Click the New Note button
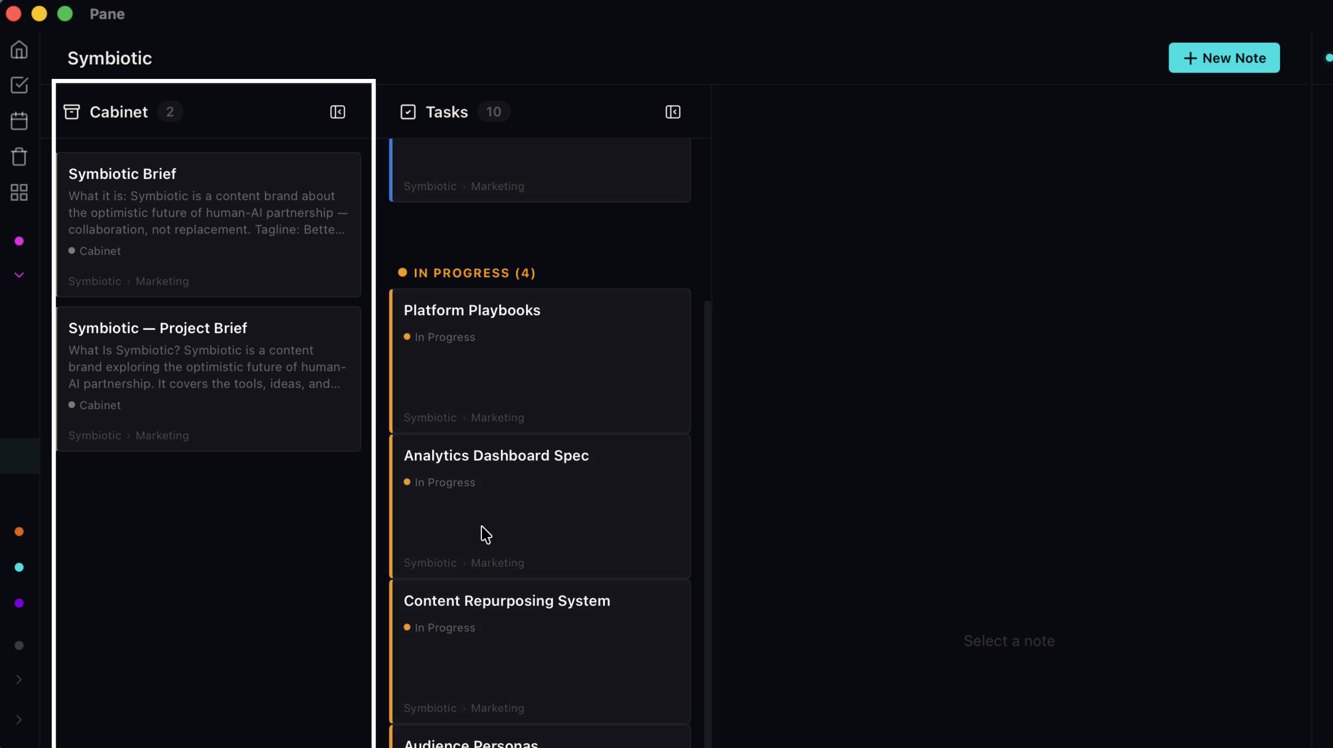The width and height of the screenshot is (1333, 748). (1224, 58)
